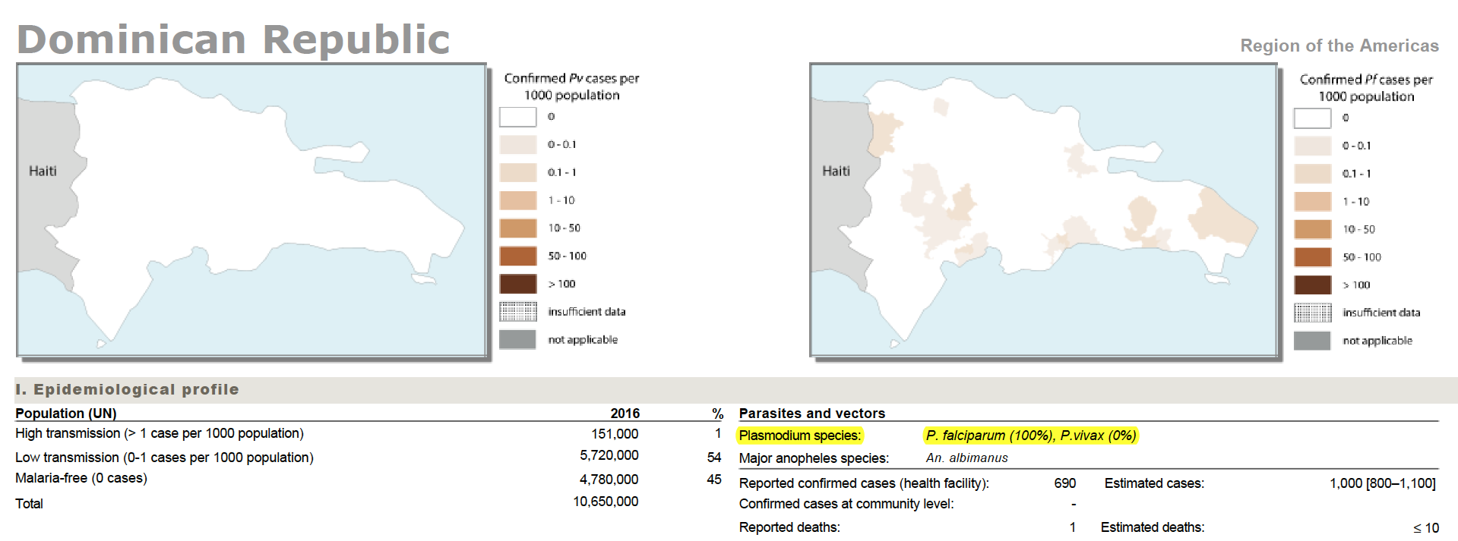
Task: Click the '1 - 10' swatch in Pf legend
Action: 1312,201
